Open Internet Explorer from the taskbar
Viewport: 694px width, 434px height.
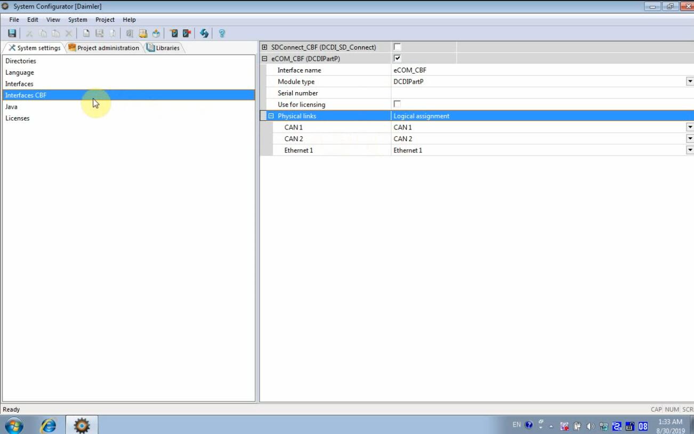pyautogui.click(x=49, y=425)
